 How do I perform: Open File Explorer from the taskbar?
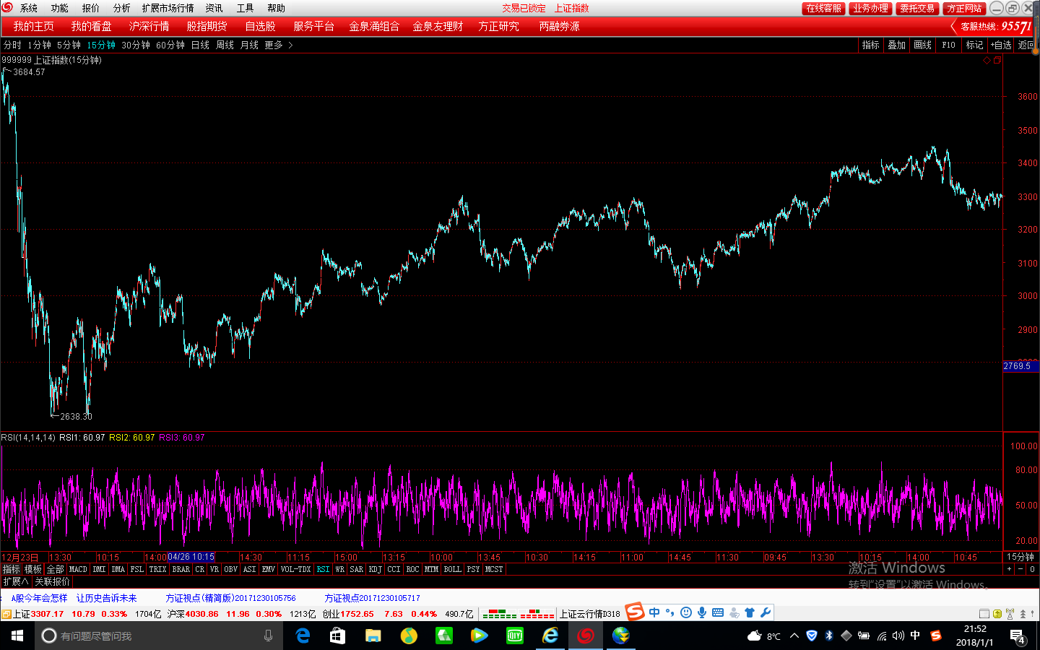click(x=373, y=636)
